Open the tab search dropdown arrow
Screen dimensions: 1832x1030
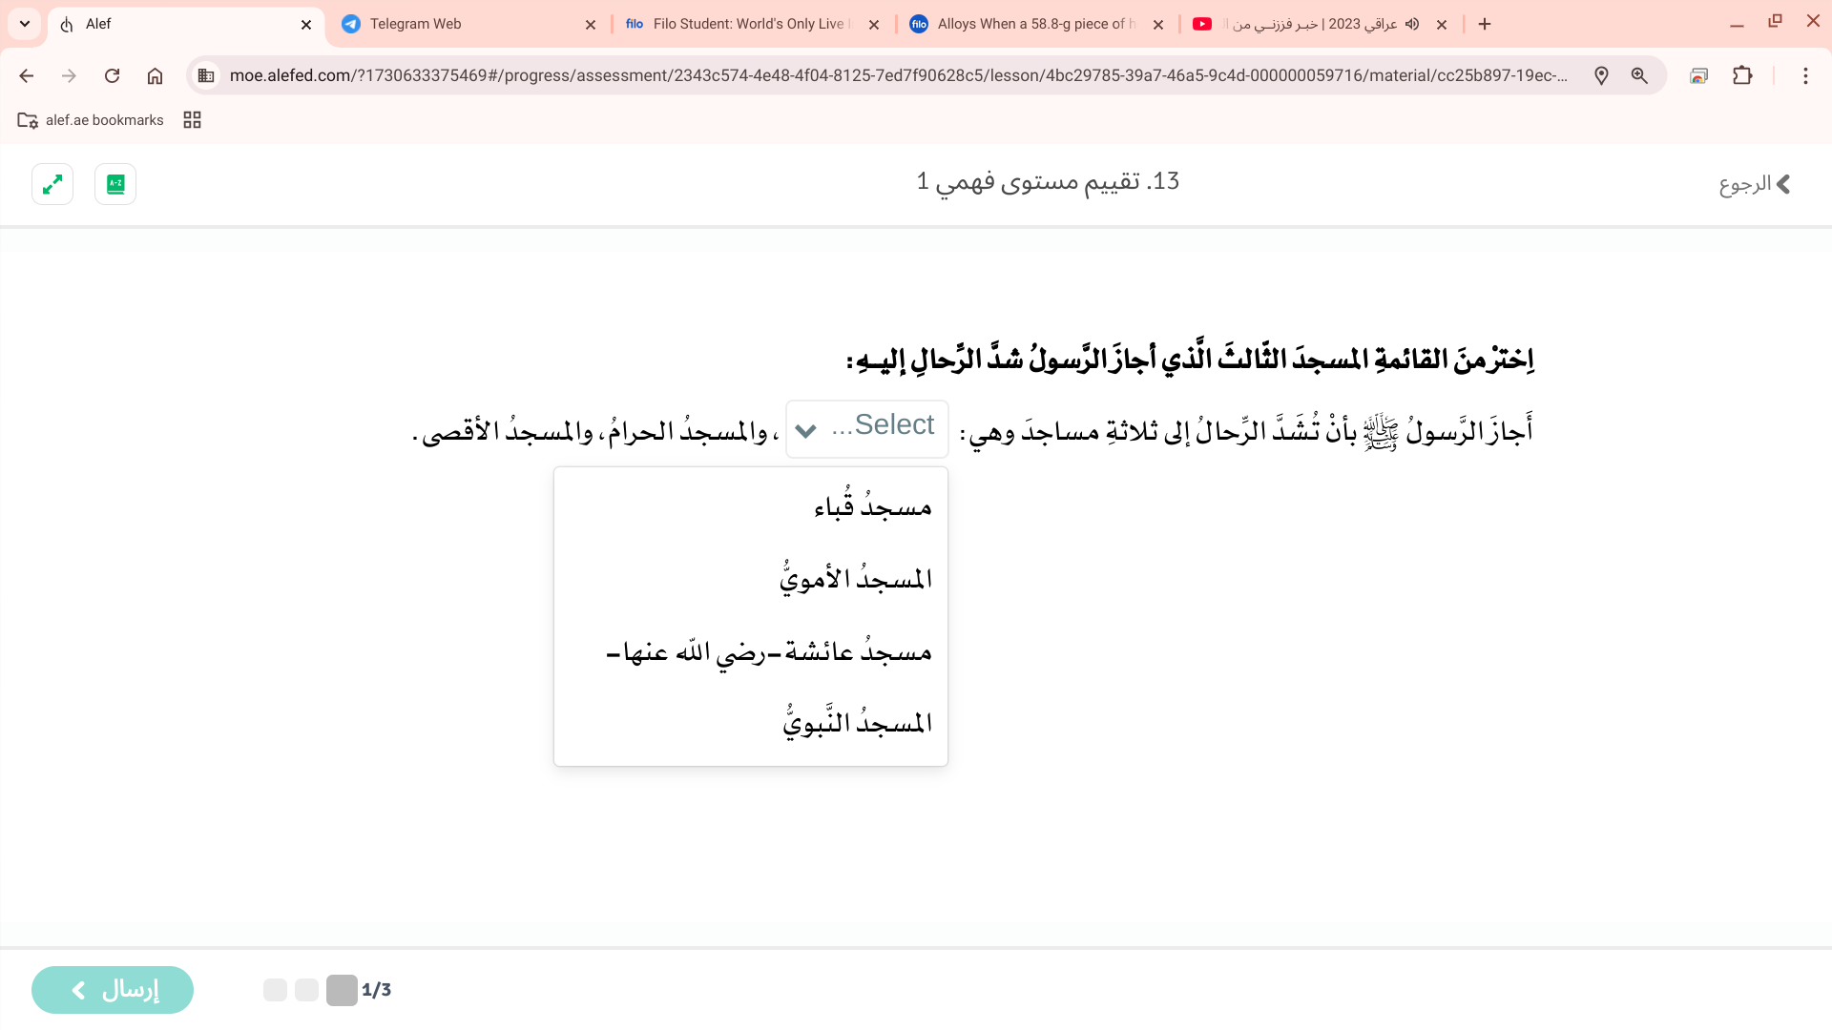pyautogui.click(x=25, y=24)
